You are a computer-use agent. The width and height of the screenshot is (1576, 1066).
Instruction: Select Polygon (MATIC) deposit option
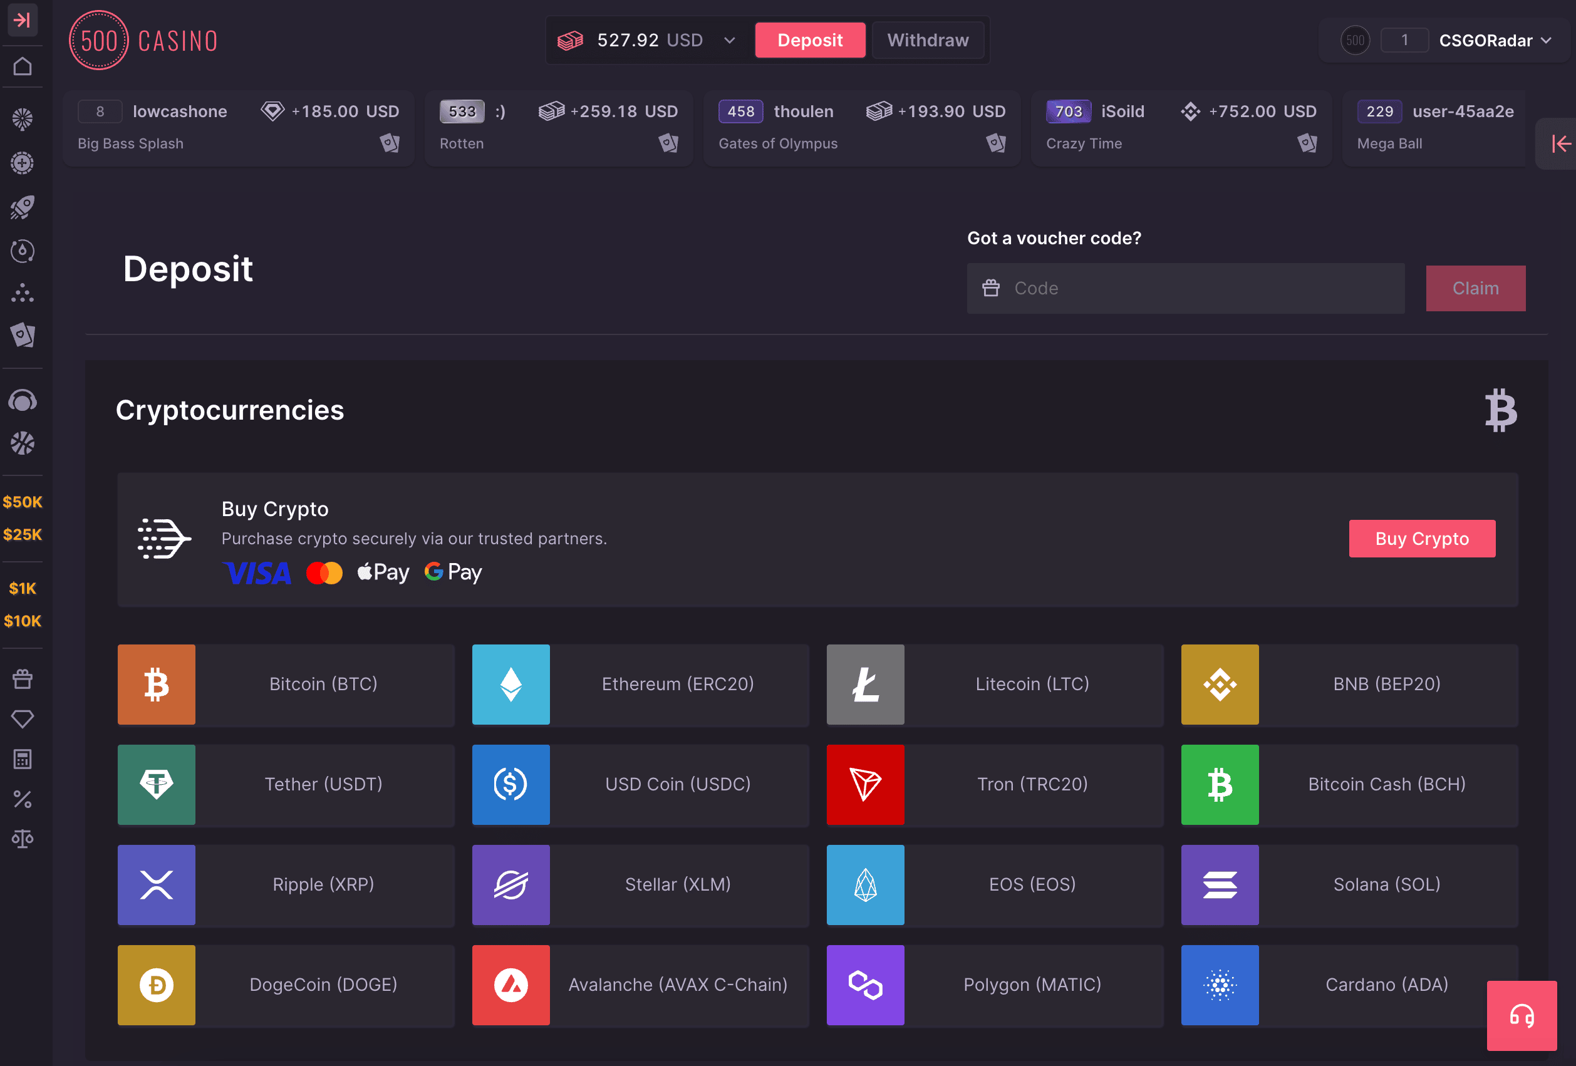(x=995, y=985)
